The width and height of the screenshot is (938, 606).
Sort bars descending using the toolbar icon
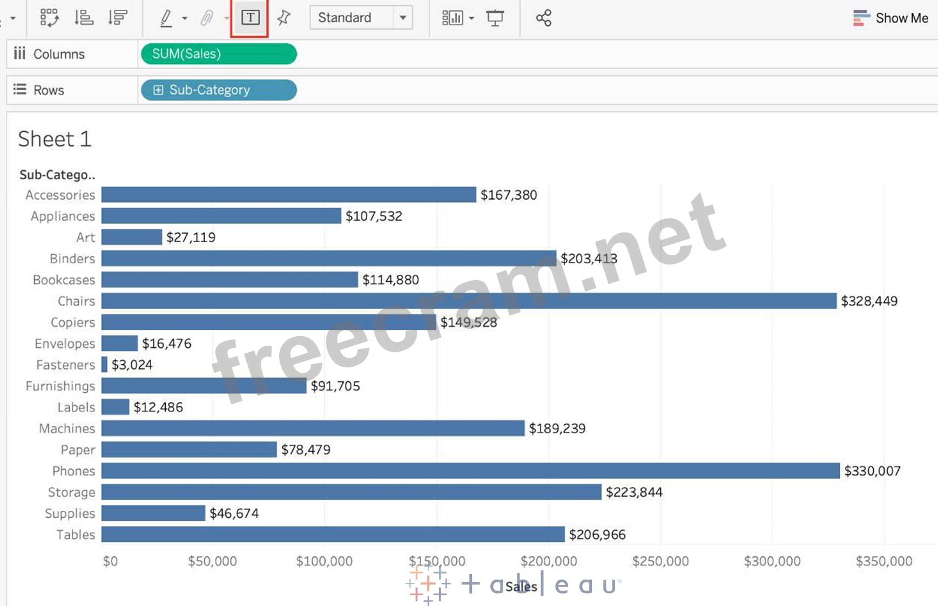[117, 18]
